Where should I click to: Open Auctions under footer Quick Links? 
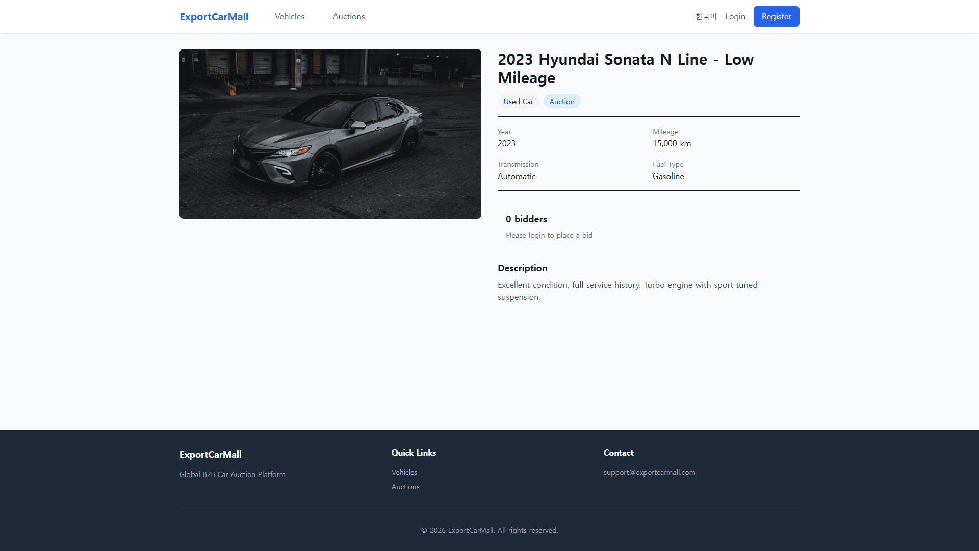405,487
